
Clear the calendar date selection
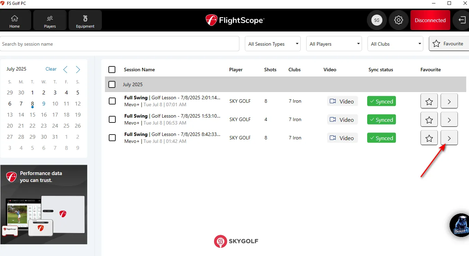point(51,69)
